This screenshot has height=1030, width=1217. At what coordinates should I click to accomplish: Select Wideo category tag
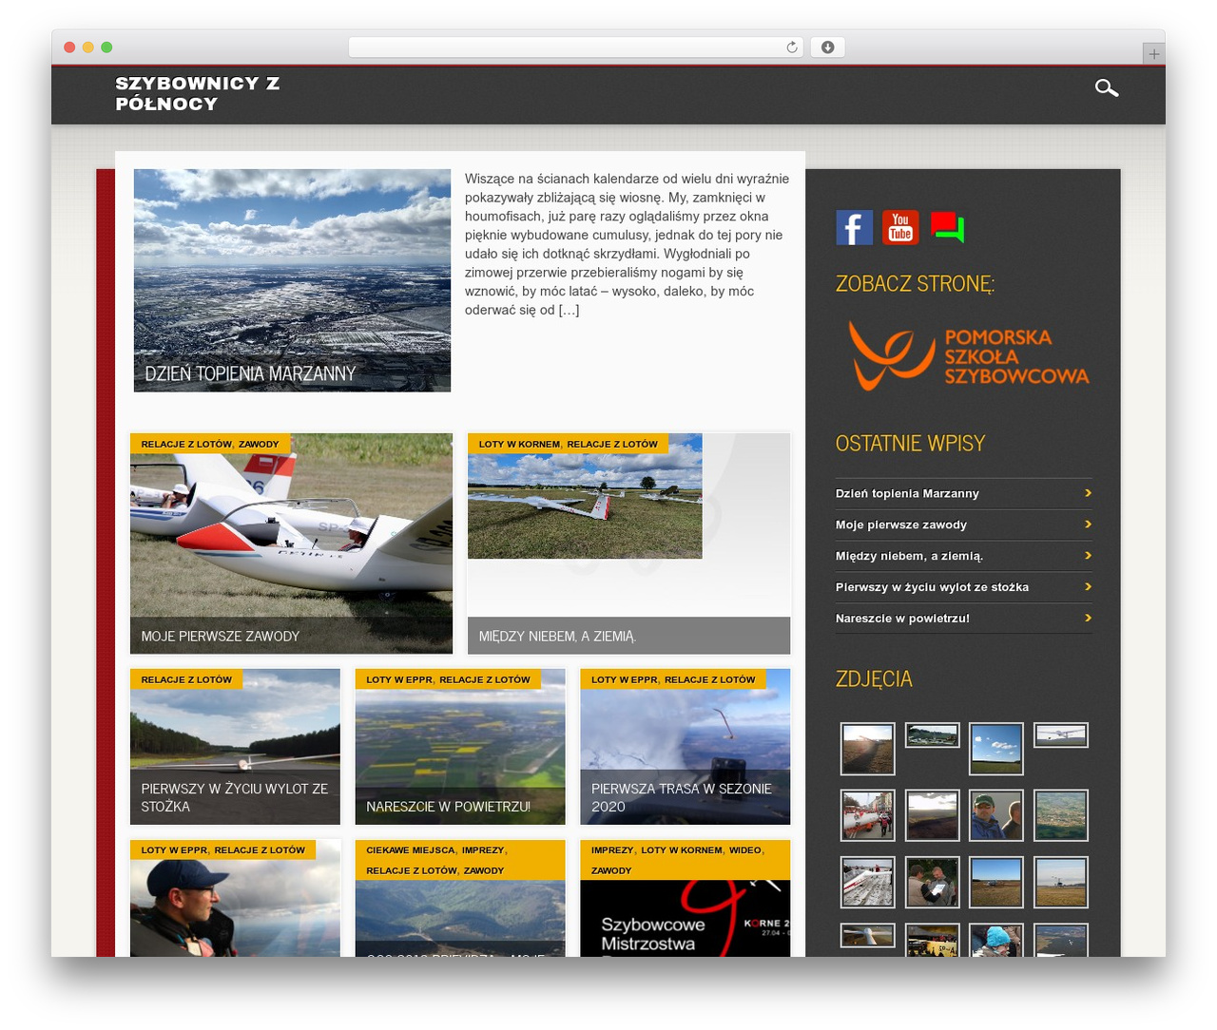coord(745,850)
